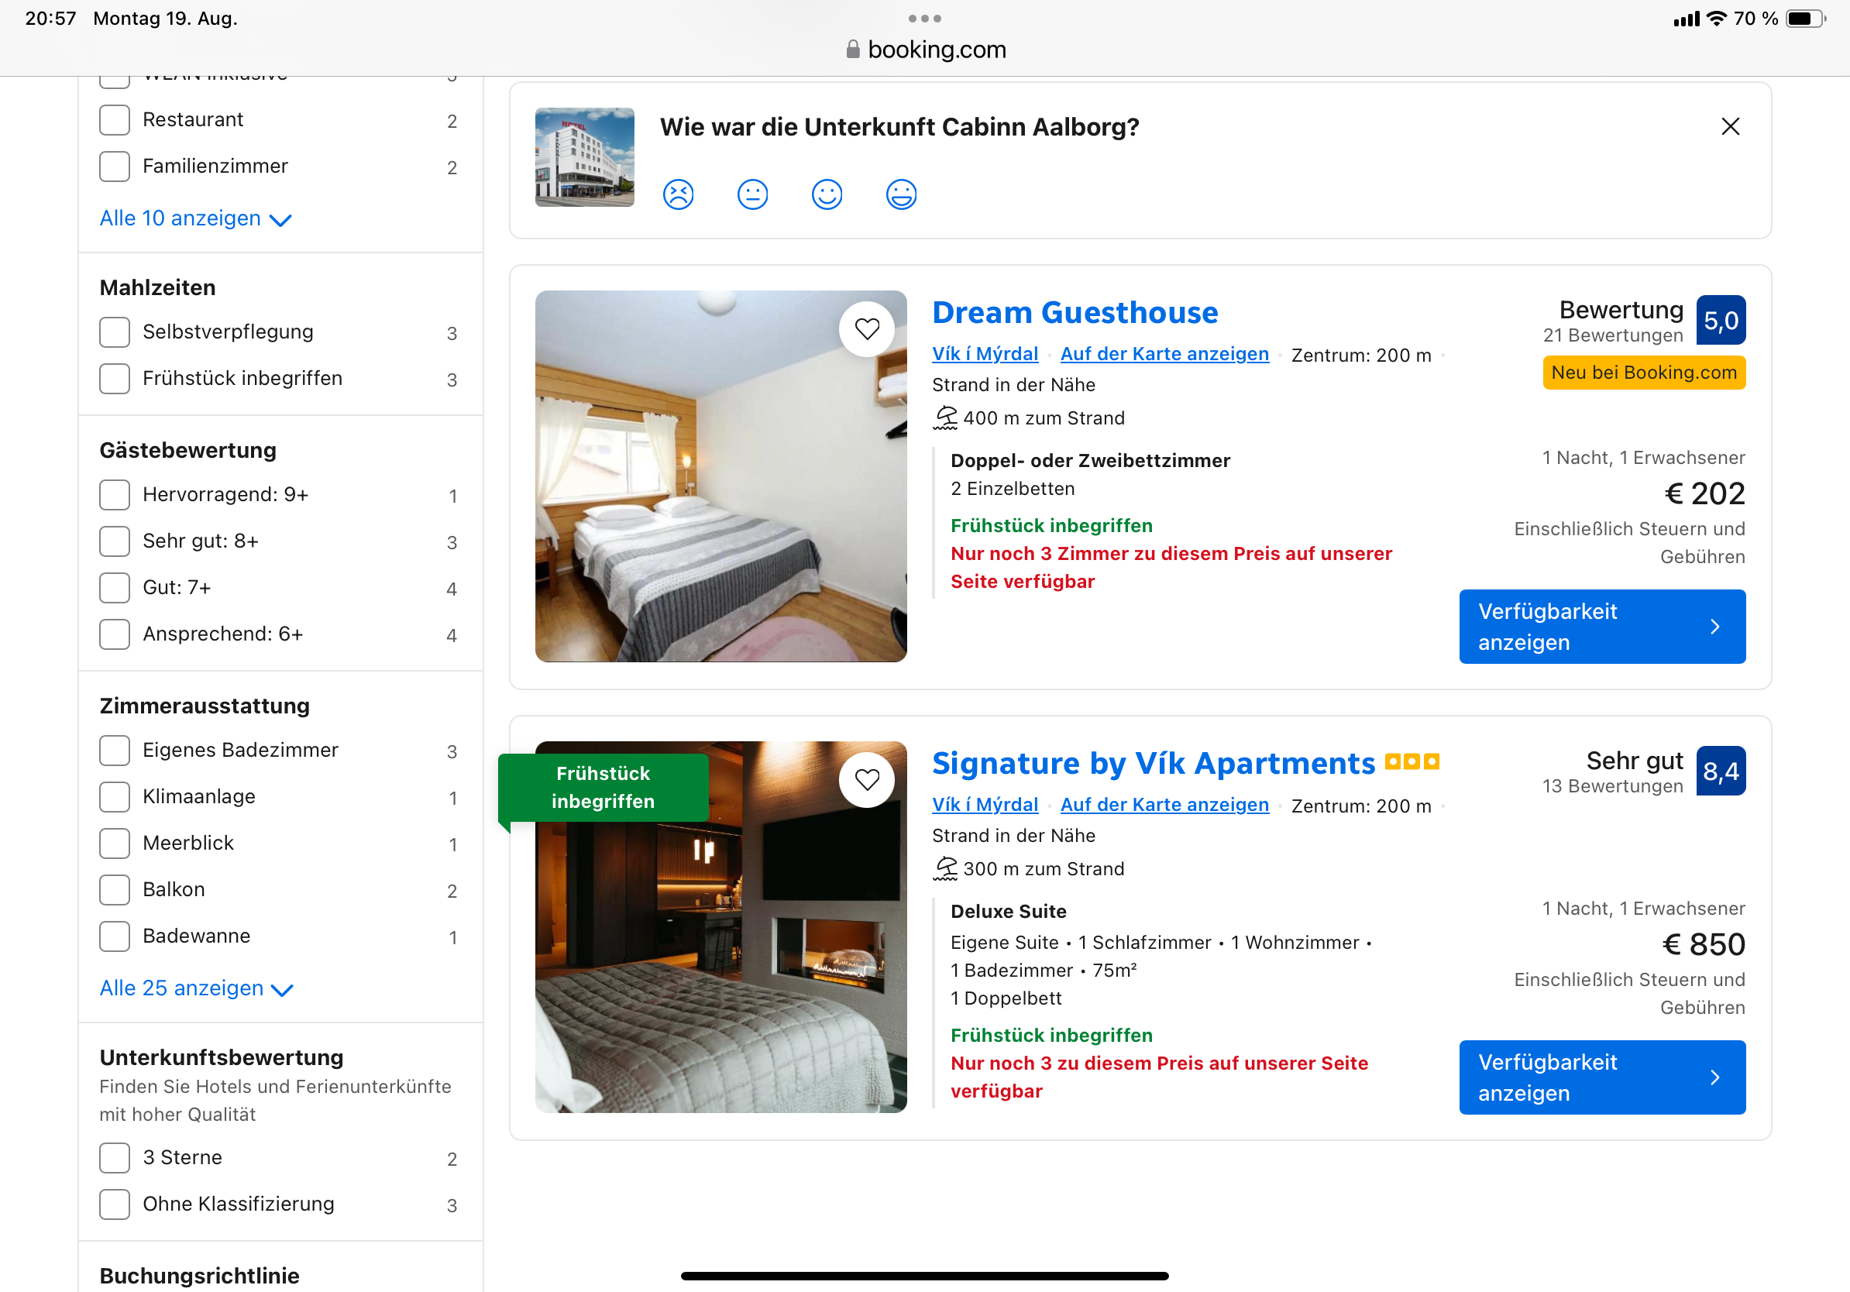Viewport: 1850px width, 1292px height.
Task: Check the Restaurant filter
Action: 115,120
